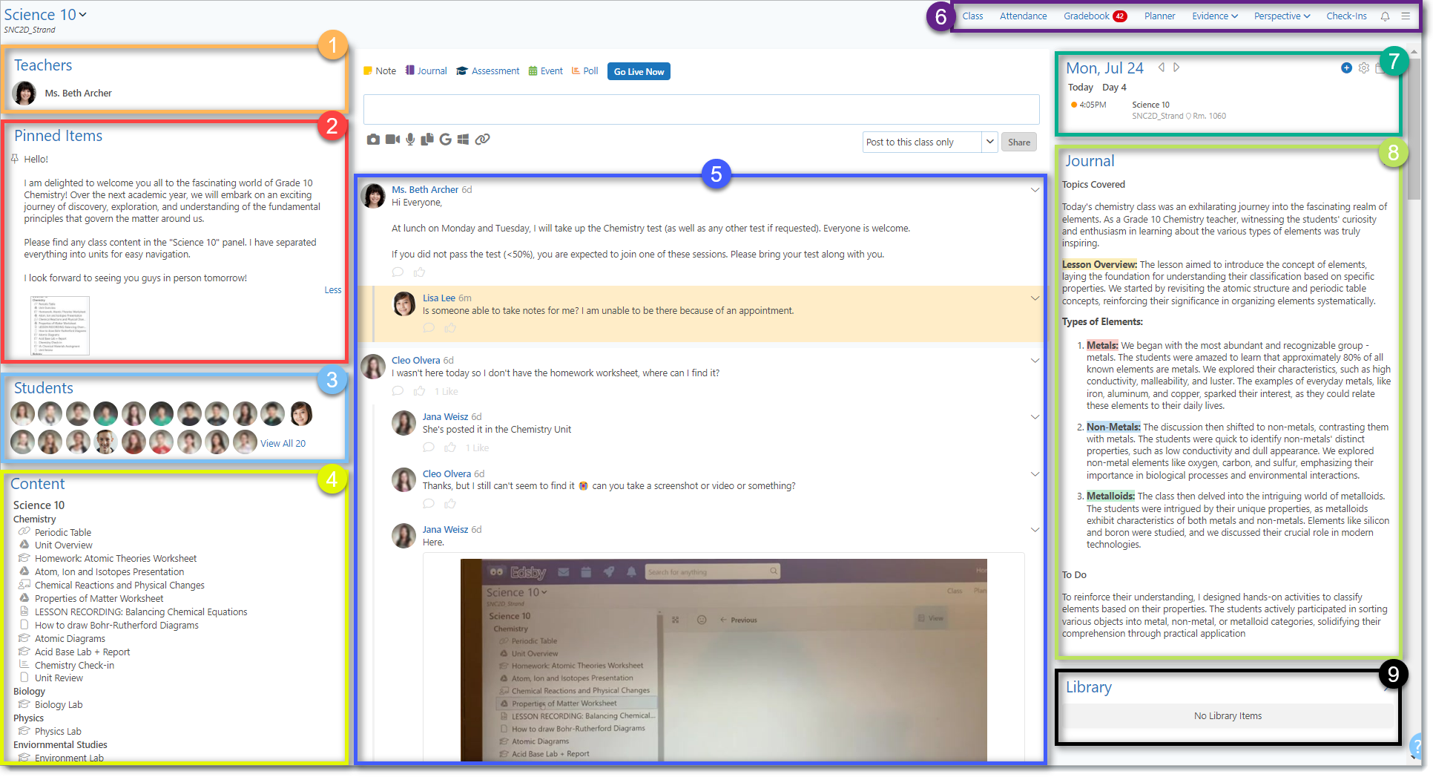Select the Poll post type

pos(584,71)
